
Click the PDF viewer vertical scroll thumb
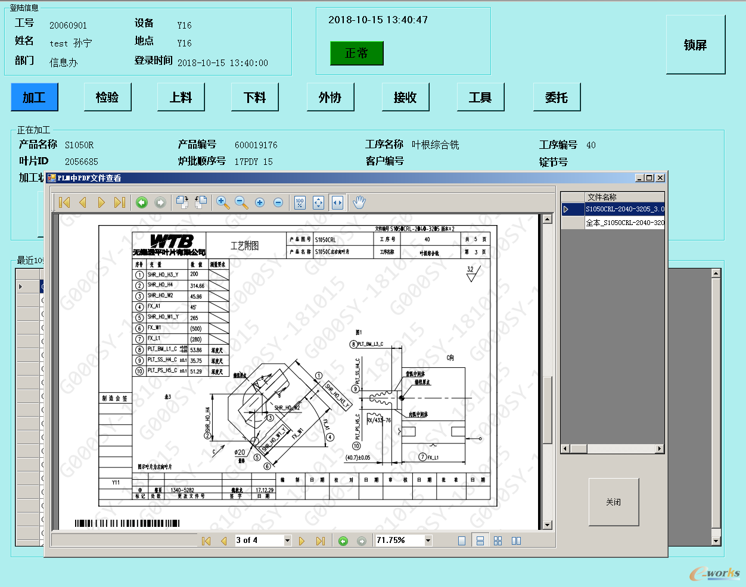point(548,410)
